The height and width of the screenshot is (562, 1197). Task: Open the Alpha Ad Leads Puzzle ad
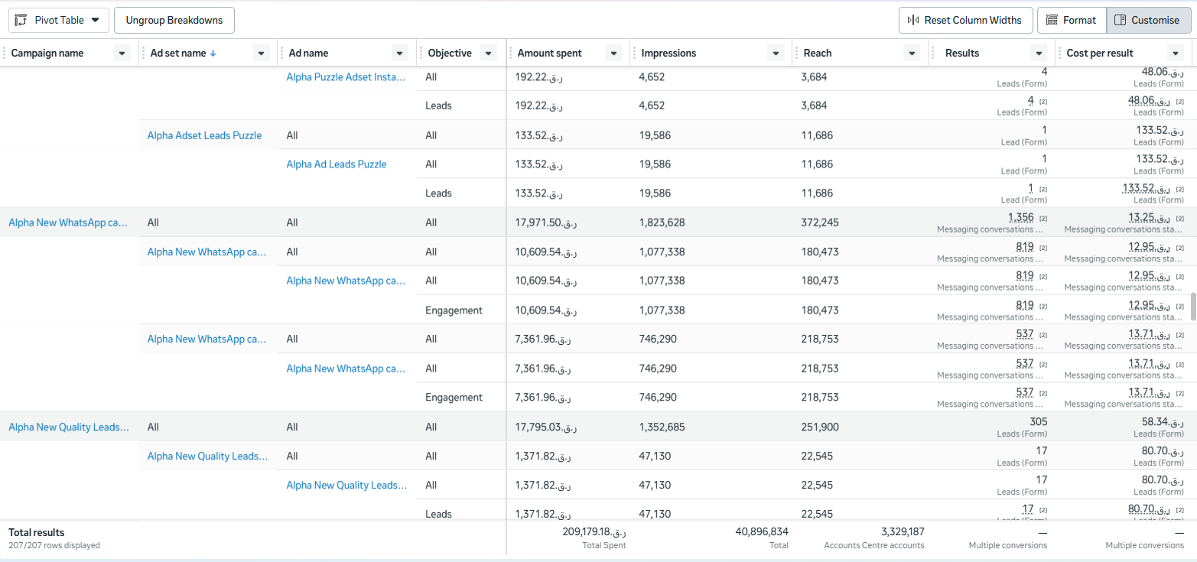[337, 164]
